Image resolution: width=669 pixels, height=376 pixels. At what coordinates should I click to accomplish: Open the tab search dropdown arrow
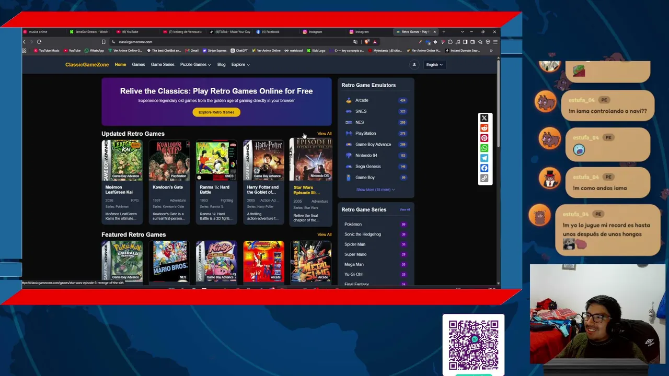coord(462,32)
